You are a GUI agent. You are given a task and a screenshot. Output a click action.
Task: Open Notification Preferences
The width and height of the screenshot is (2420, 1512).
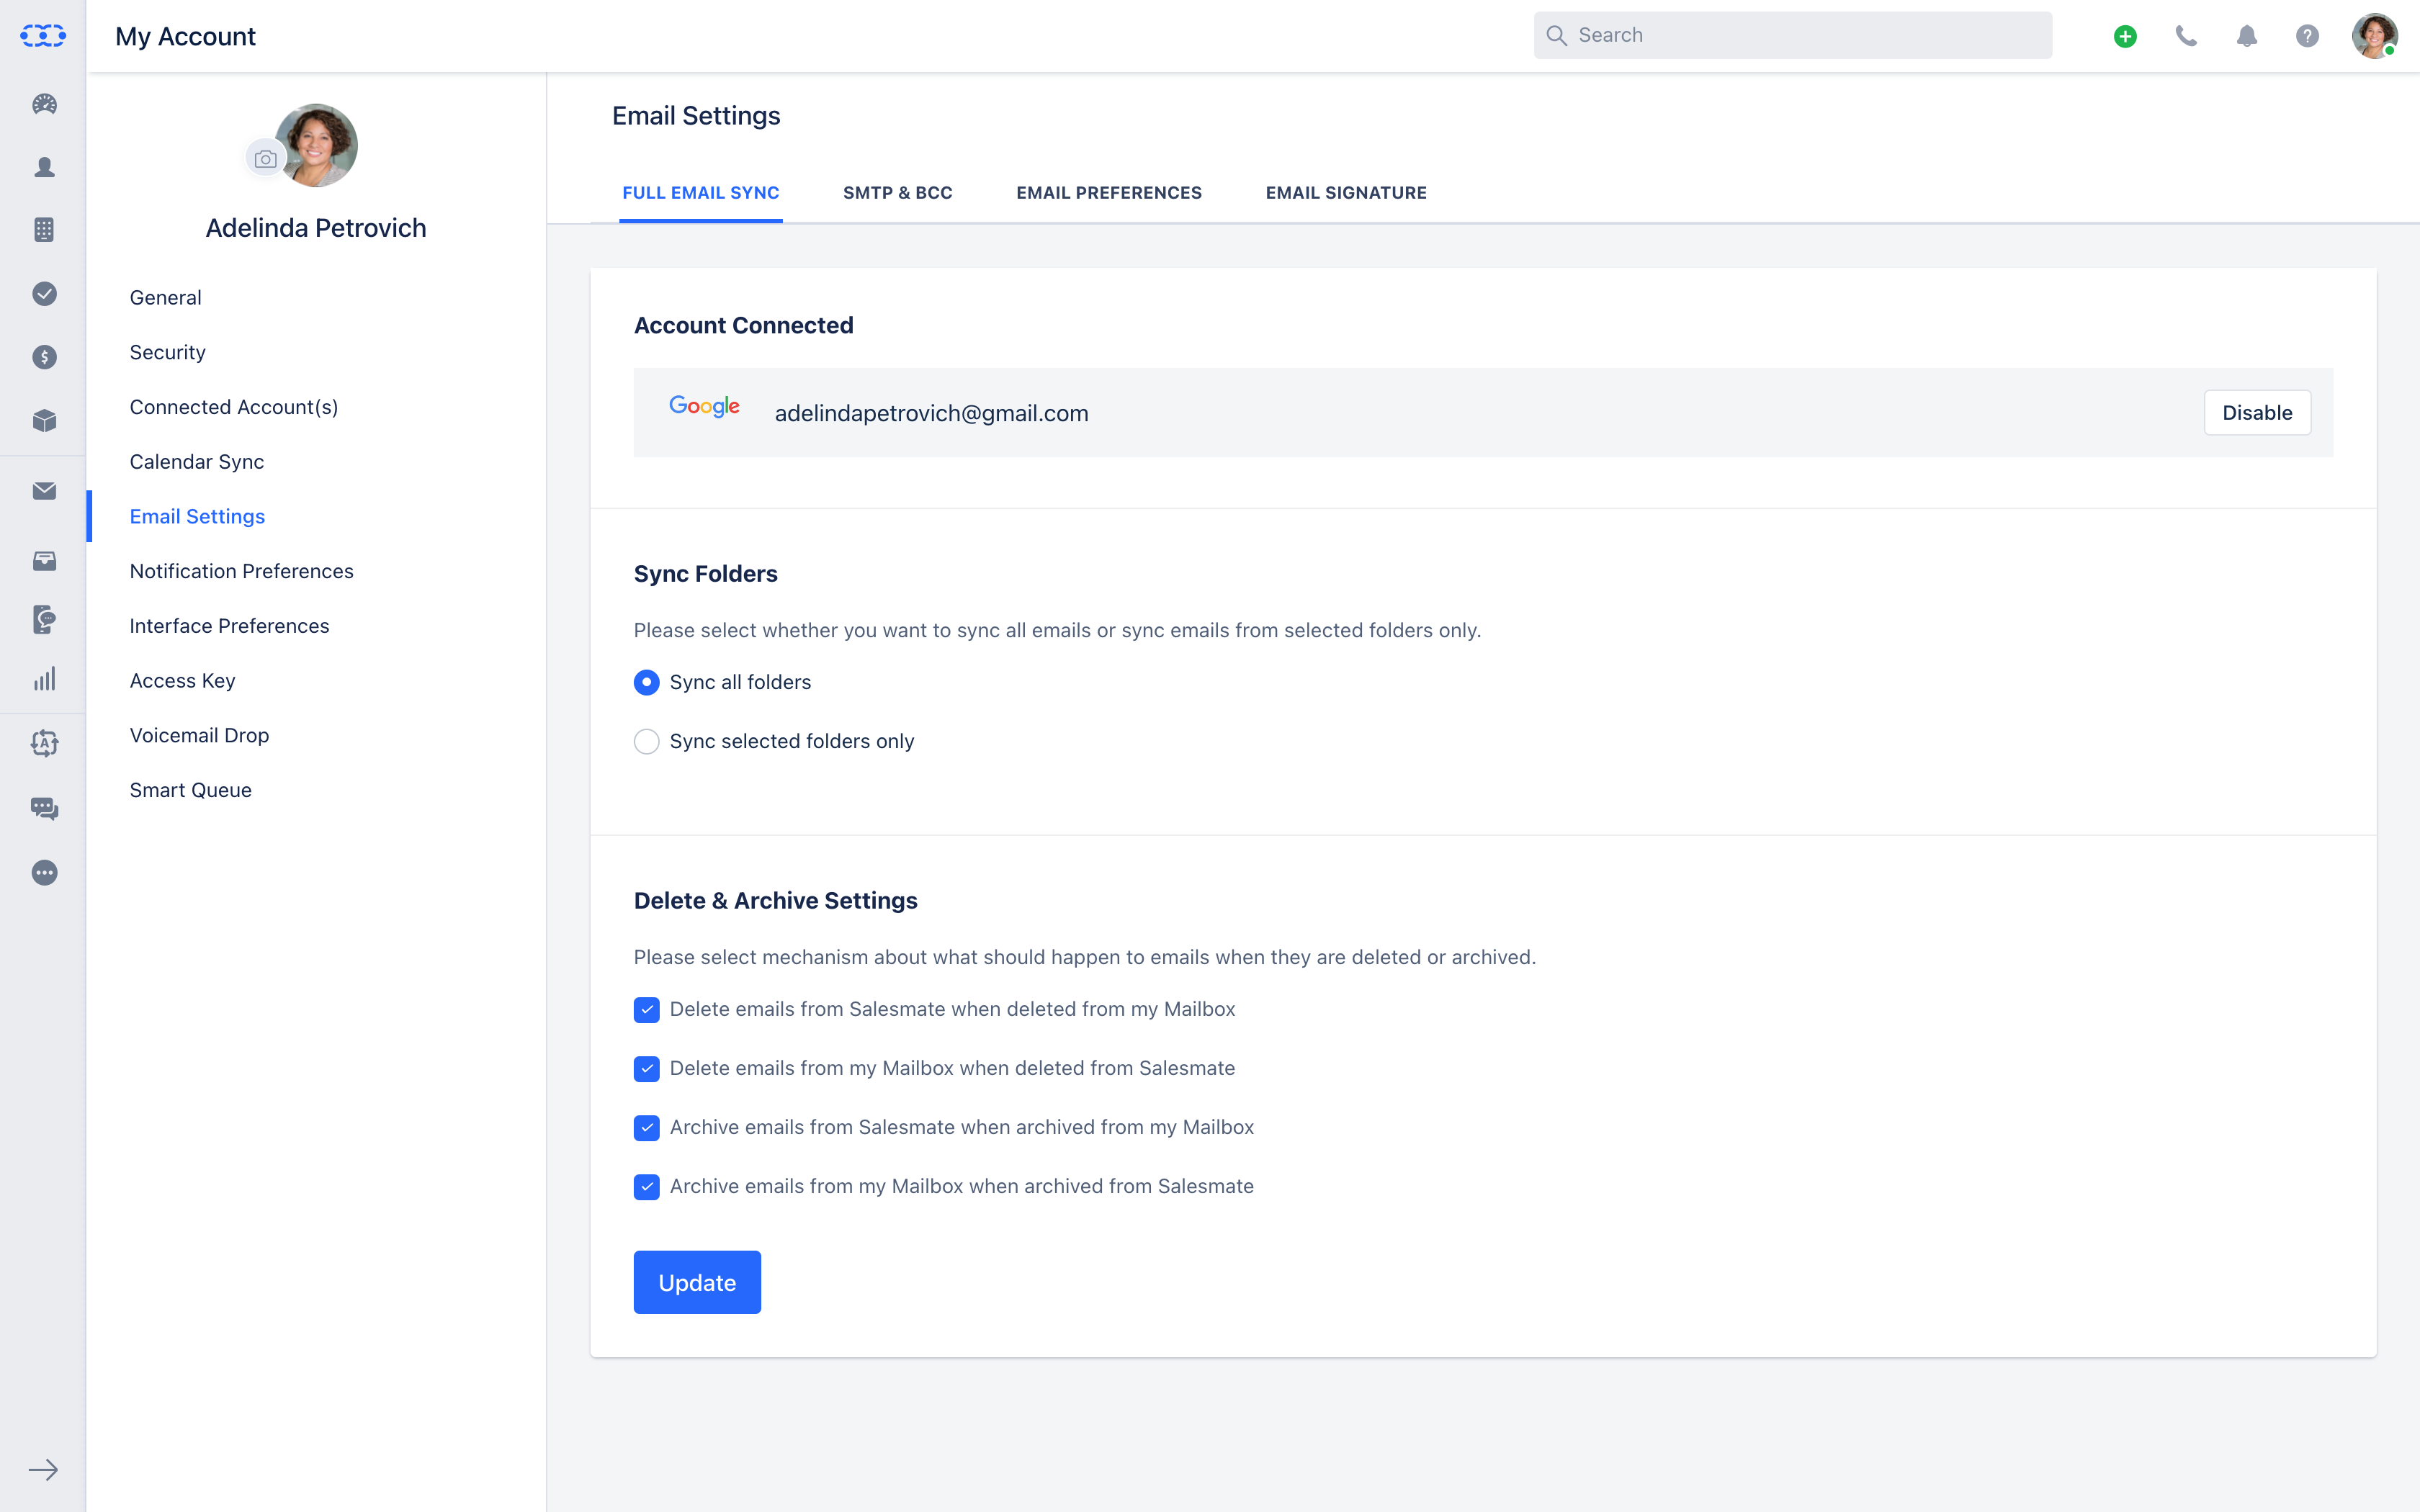pos(242,571)
